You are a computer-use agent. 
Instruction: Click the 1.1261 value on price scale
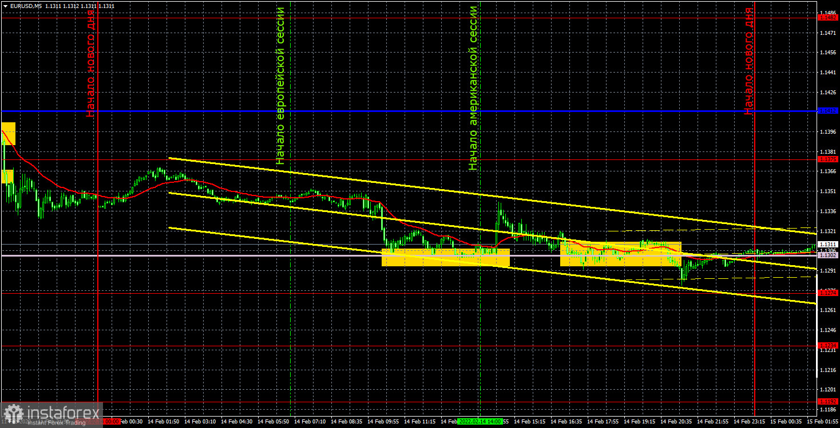[x=828, y=310]
